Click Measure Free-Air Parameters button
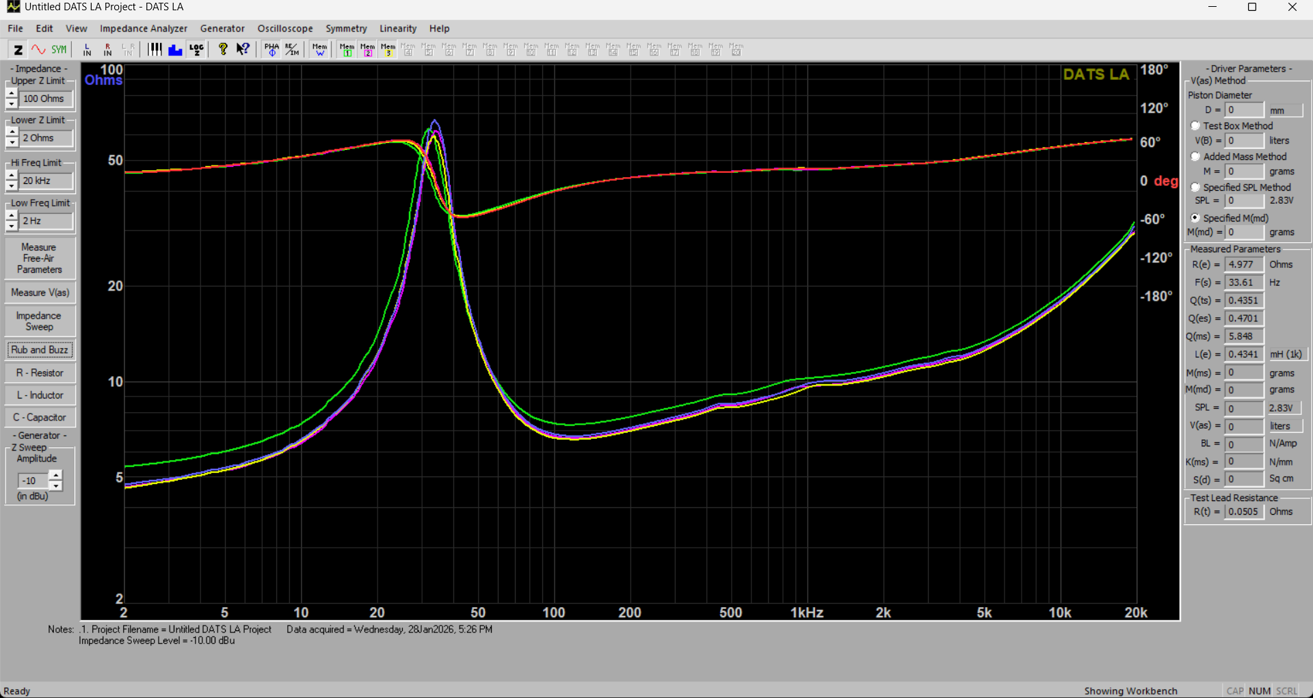Image resolution: width=1313 pixels, height=698 pixels. point(39,258)
